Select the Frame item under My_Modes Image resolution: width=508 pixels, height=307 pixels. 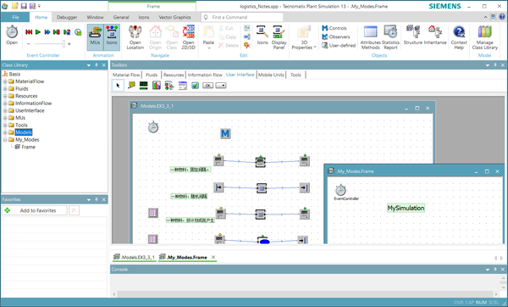29,147
